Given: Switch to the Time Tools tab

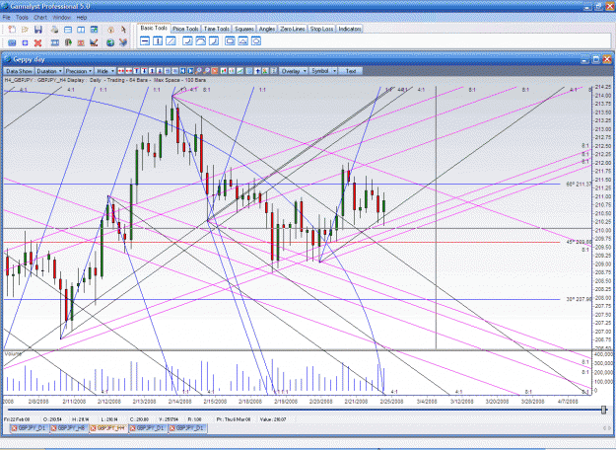Looking at the screenshot, I should pos(217,29).
